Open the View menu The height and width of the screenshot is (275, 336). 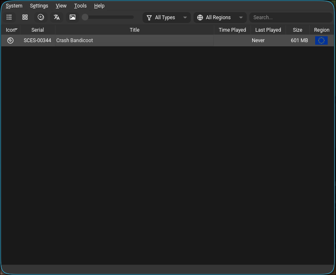tap(61, 6)
